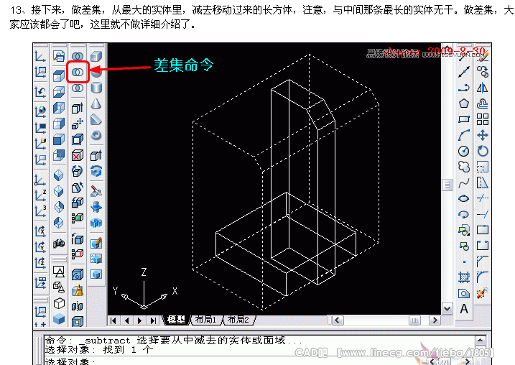
Task: Jump to first tab with navigation arrow
Action: click(x=113, y=320)
